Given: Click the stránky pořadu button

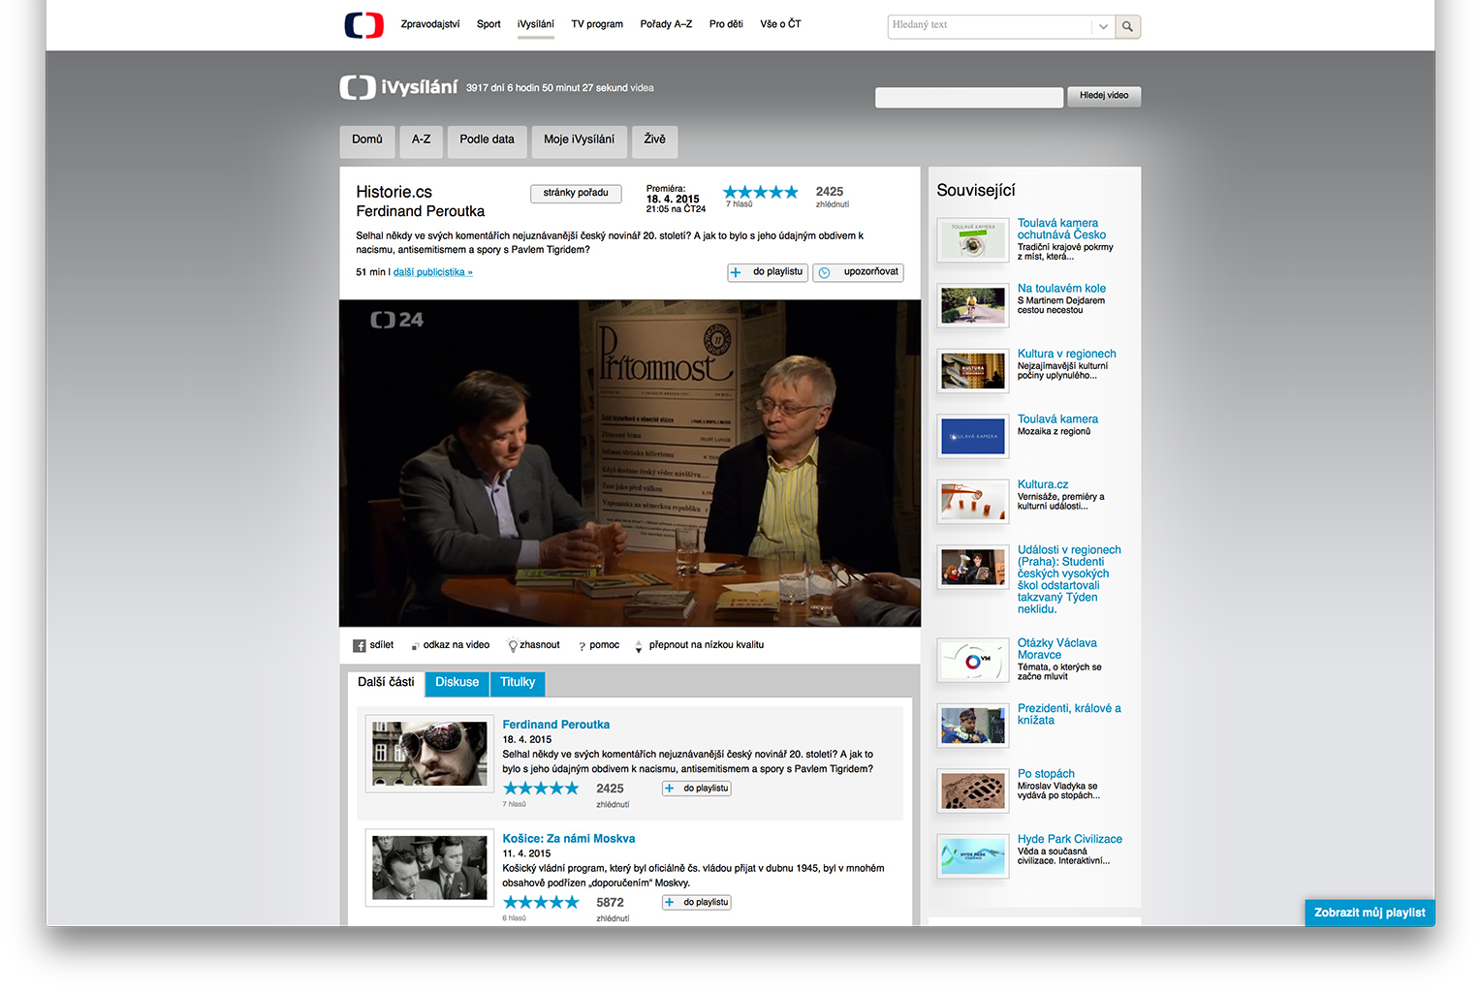Looking at the screenshot, I should coord(576,193).
